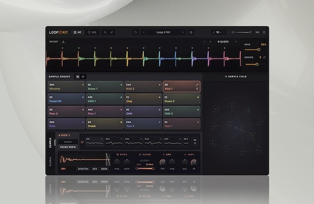Switch to the KIT view tab
Screen dimensions: 314x204
77,33
